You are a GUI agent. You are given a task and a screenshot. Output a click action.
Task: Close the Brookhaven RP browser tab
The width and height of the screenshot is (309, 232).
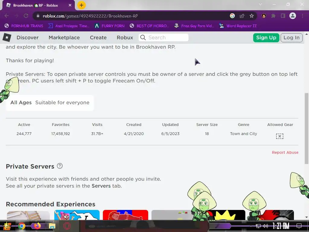[70, 5]
